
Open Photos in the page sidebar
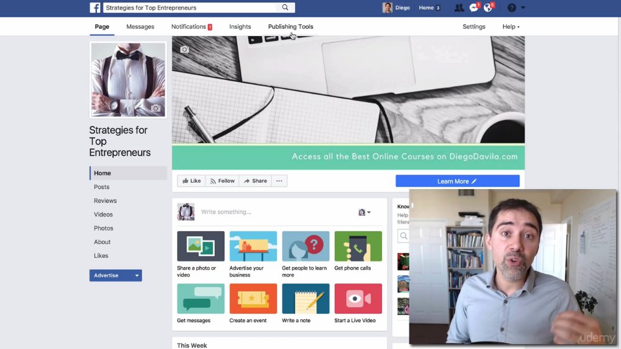[103, 228]
